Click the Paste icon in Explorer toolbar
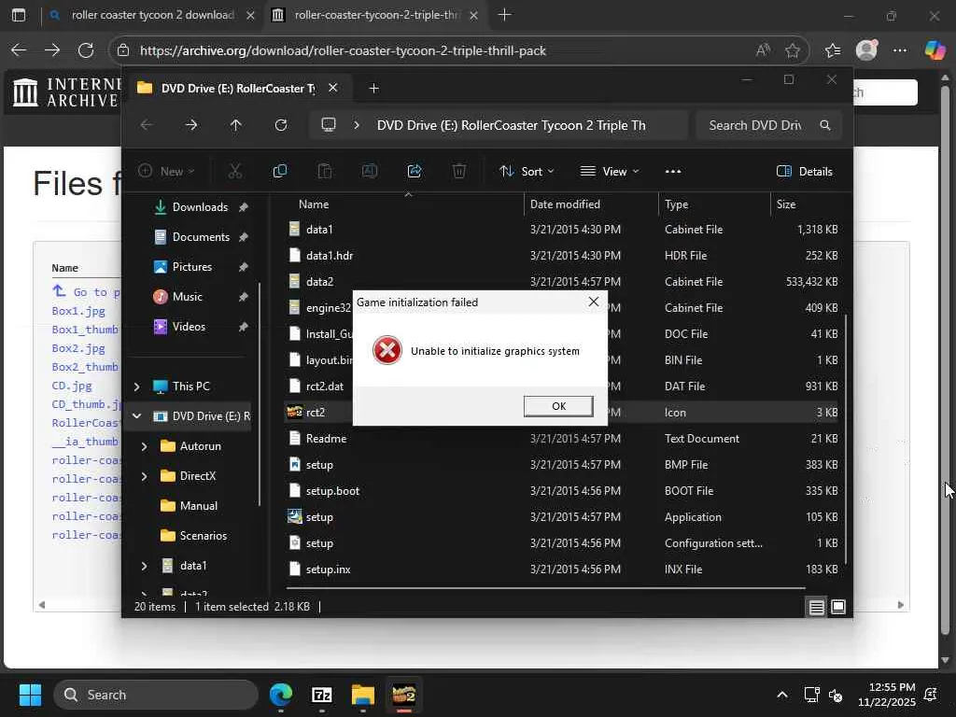The height and width of the screenshot is (717, 956). tap(324, 172)
